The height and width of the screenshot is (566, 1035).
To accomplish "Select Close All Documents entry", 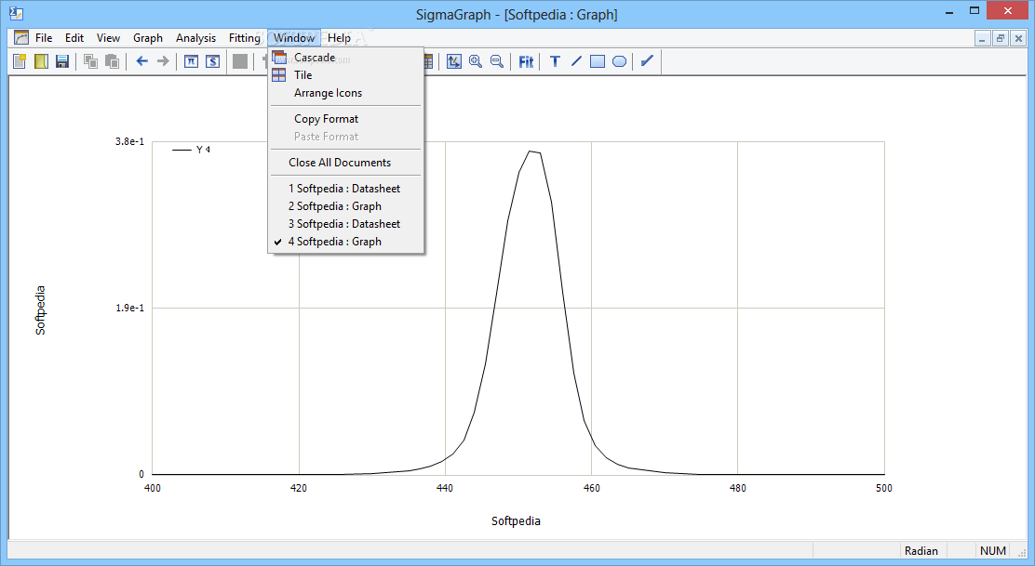I will click(345, 162).
